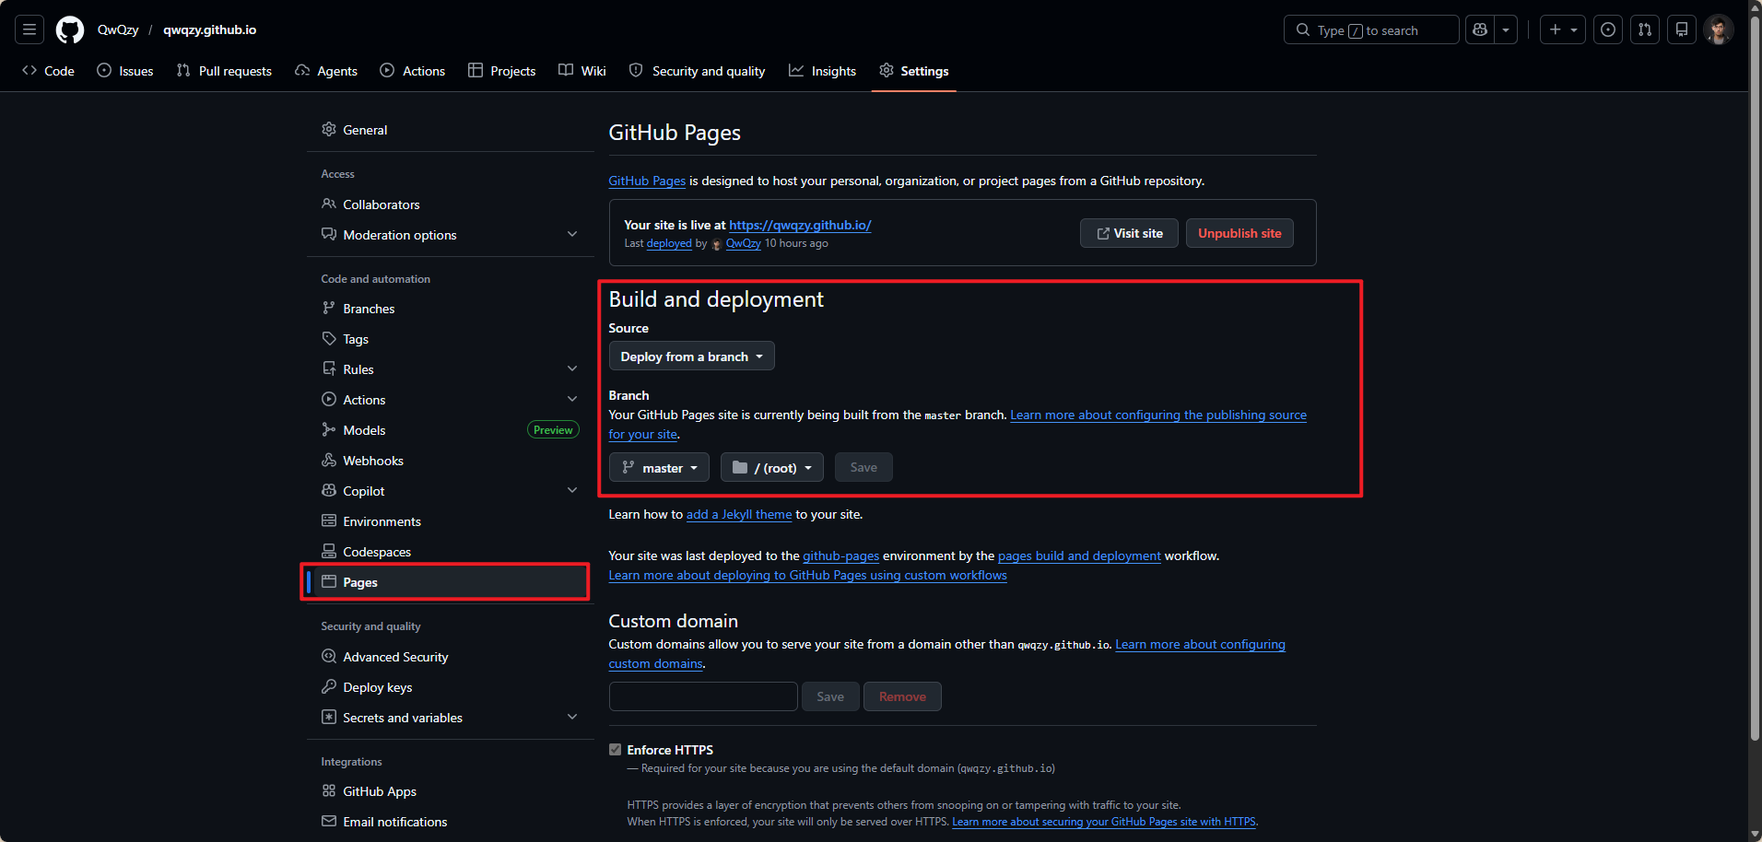Click the QwQzy avatar next to deployed
This screenshot has height=842, width=1762.
[716, 244]
